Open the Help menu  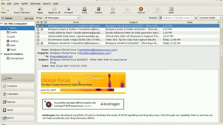pyautogui.click(x=56, y=3)
